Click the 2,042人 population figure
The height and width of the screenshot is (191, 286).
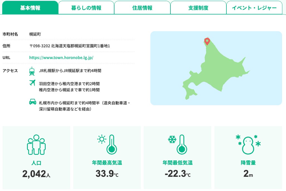36,174
